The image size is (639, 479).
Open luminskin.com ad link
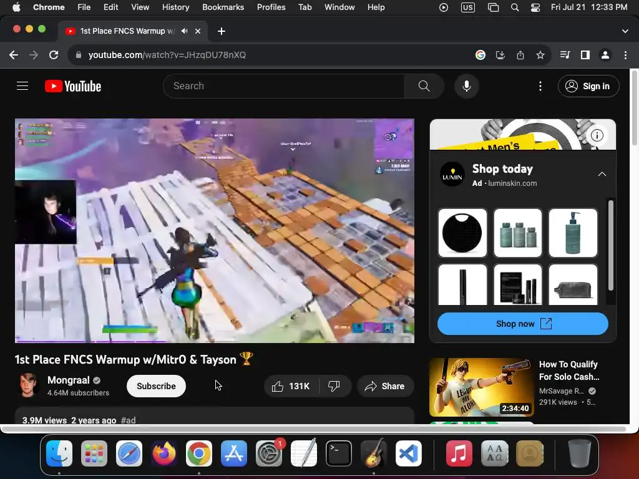pos(513,183)
